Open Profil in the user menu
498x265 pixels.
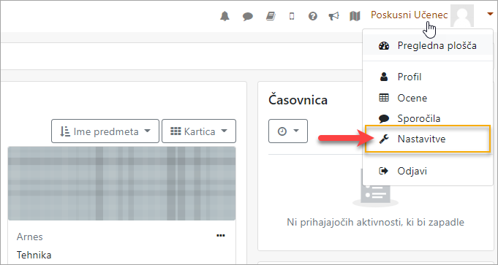click(x=428, y=77)
